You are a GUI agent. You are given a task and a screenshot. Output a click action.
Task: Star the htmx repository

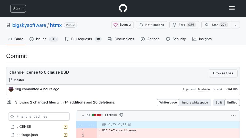click(x=216, y=25)
